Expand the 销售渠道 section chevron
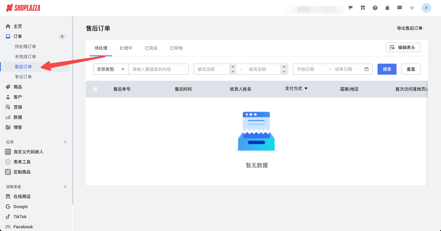Screen dimensions: 441x231 (65, 187)
